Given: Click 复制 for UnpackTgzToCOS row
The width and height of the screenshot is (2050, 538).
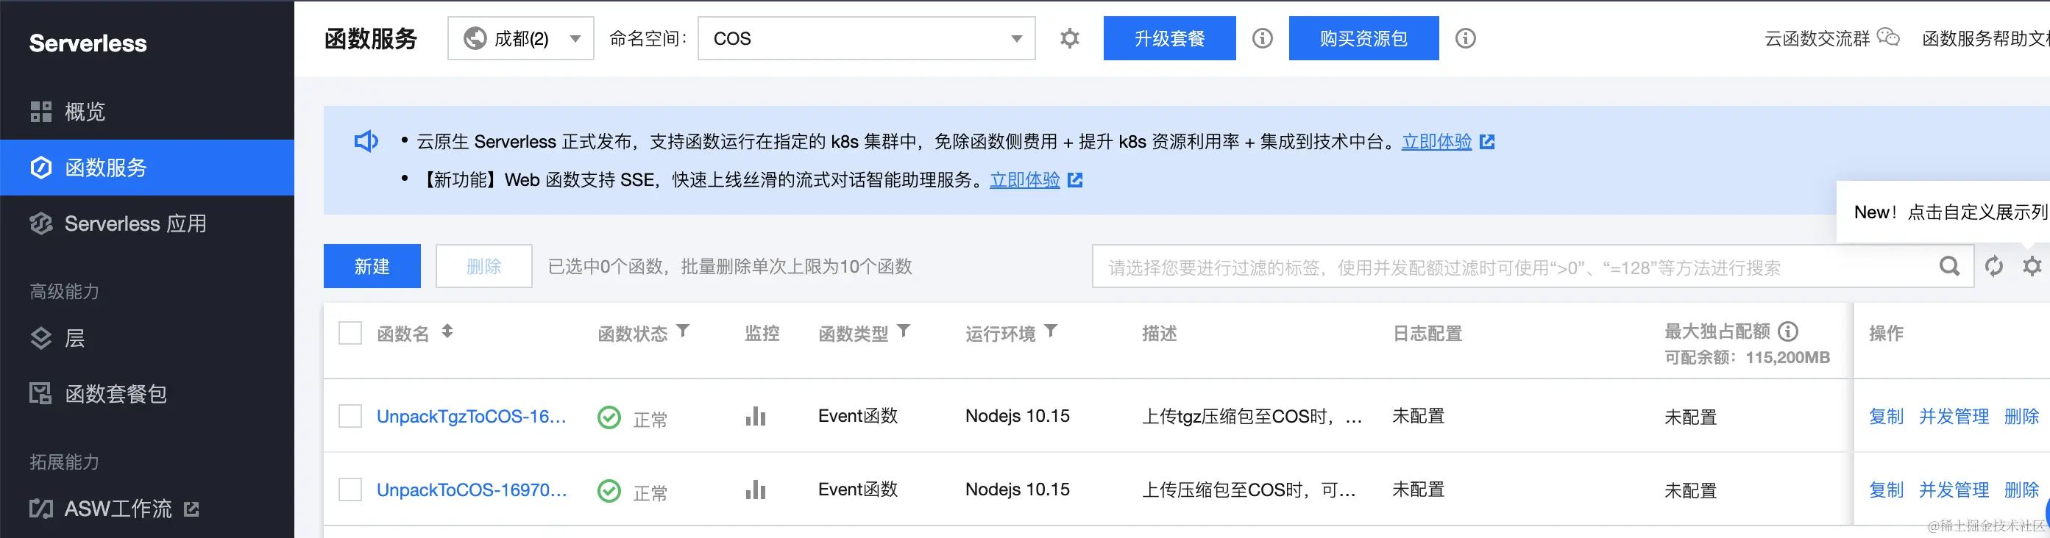Looking at the screenshot, I should click(1886, 417).
